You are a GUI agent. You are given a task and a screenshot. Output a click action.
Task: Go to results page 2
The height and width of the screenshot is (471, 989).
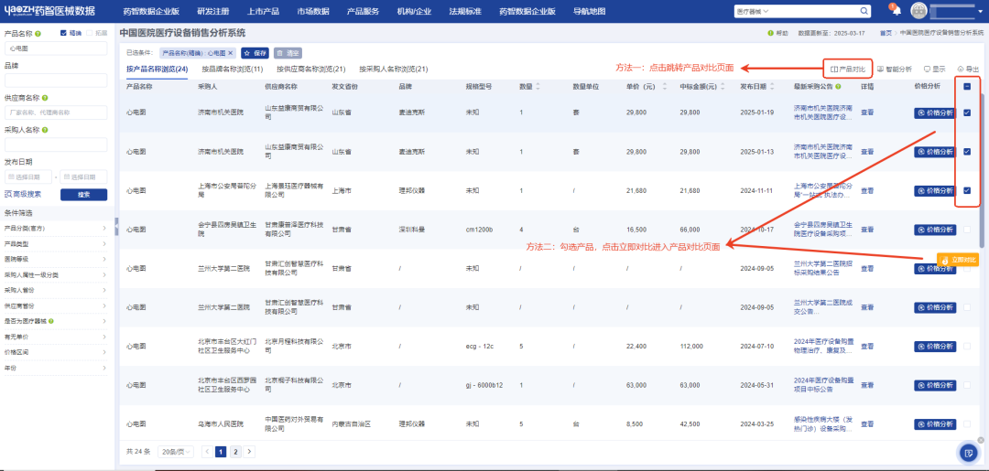point(235,452)
